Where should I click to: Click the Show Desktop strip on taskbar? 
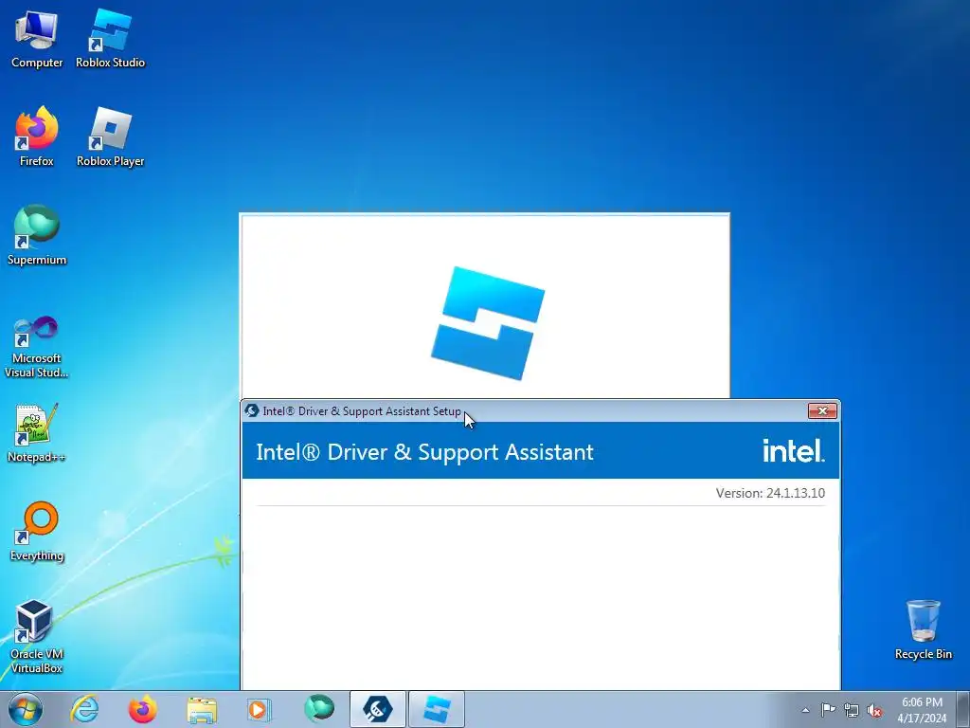coord(962,709)
